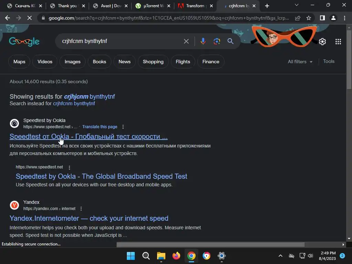Click the URL address bar

point(168,18)
